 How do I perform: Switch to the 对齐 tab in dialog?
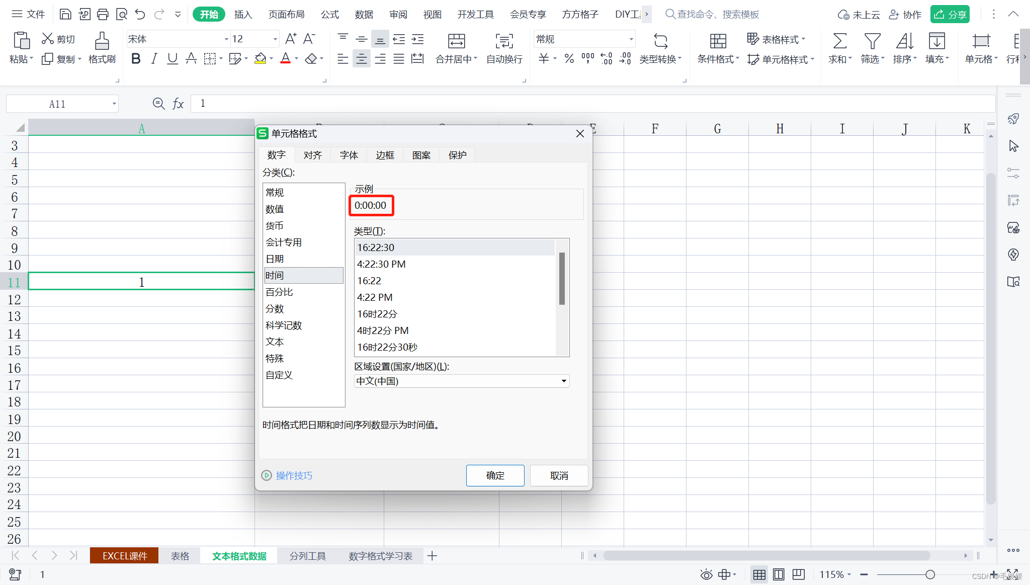click(x=312, y=155)
